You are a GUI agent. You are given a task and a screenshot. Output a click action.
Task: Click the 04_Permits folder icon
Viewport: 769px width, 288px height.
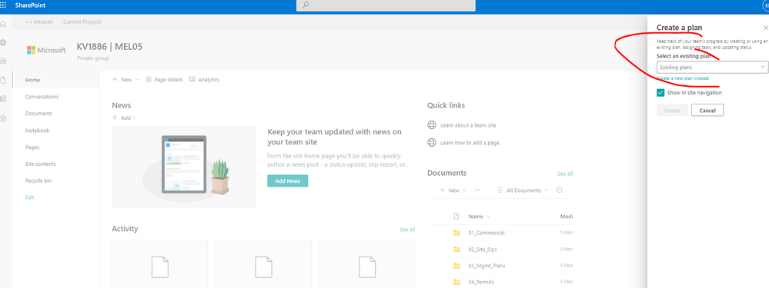point(456,282)
